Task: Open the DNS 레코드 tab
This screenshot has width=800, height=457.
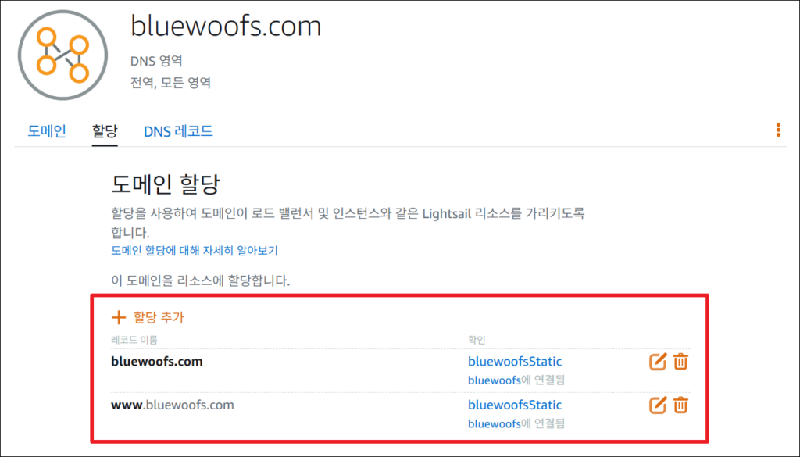Action: pyautogui.click(x=178, y=131)
